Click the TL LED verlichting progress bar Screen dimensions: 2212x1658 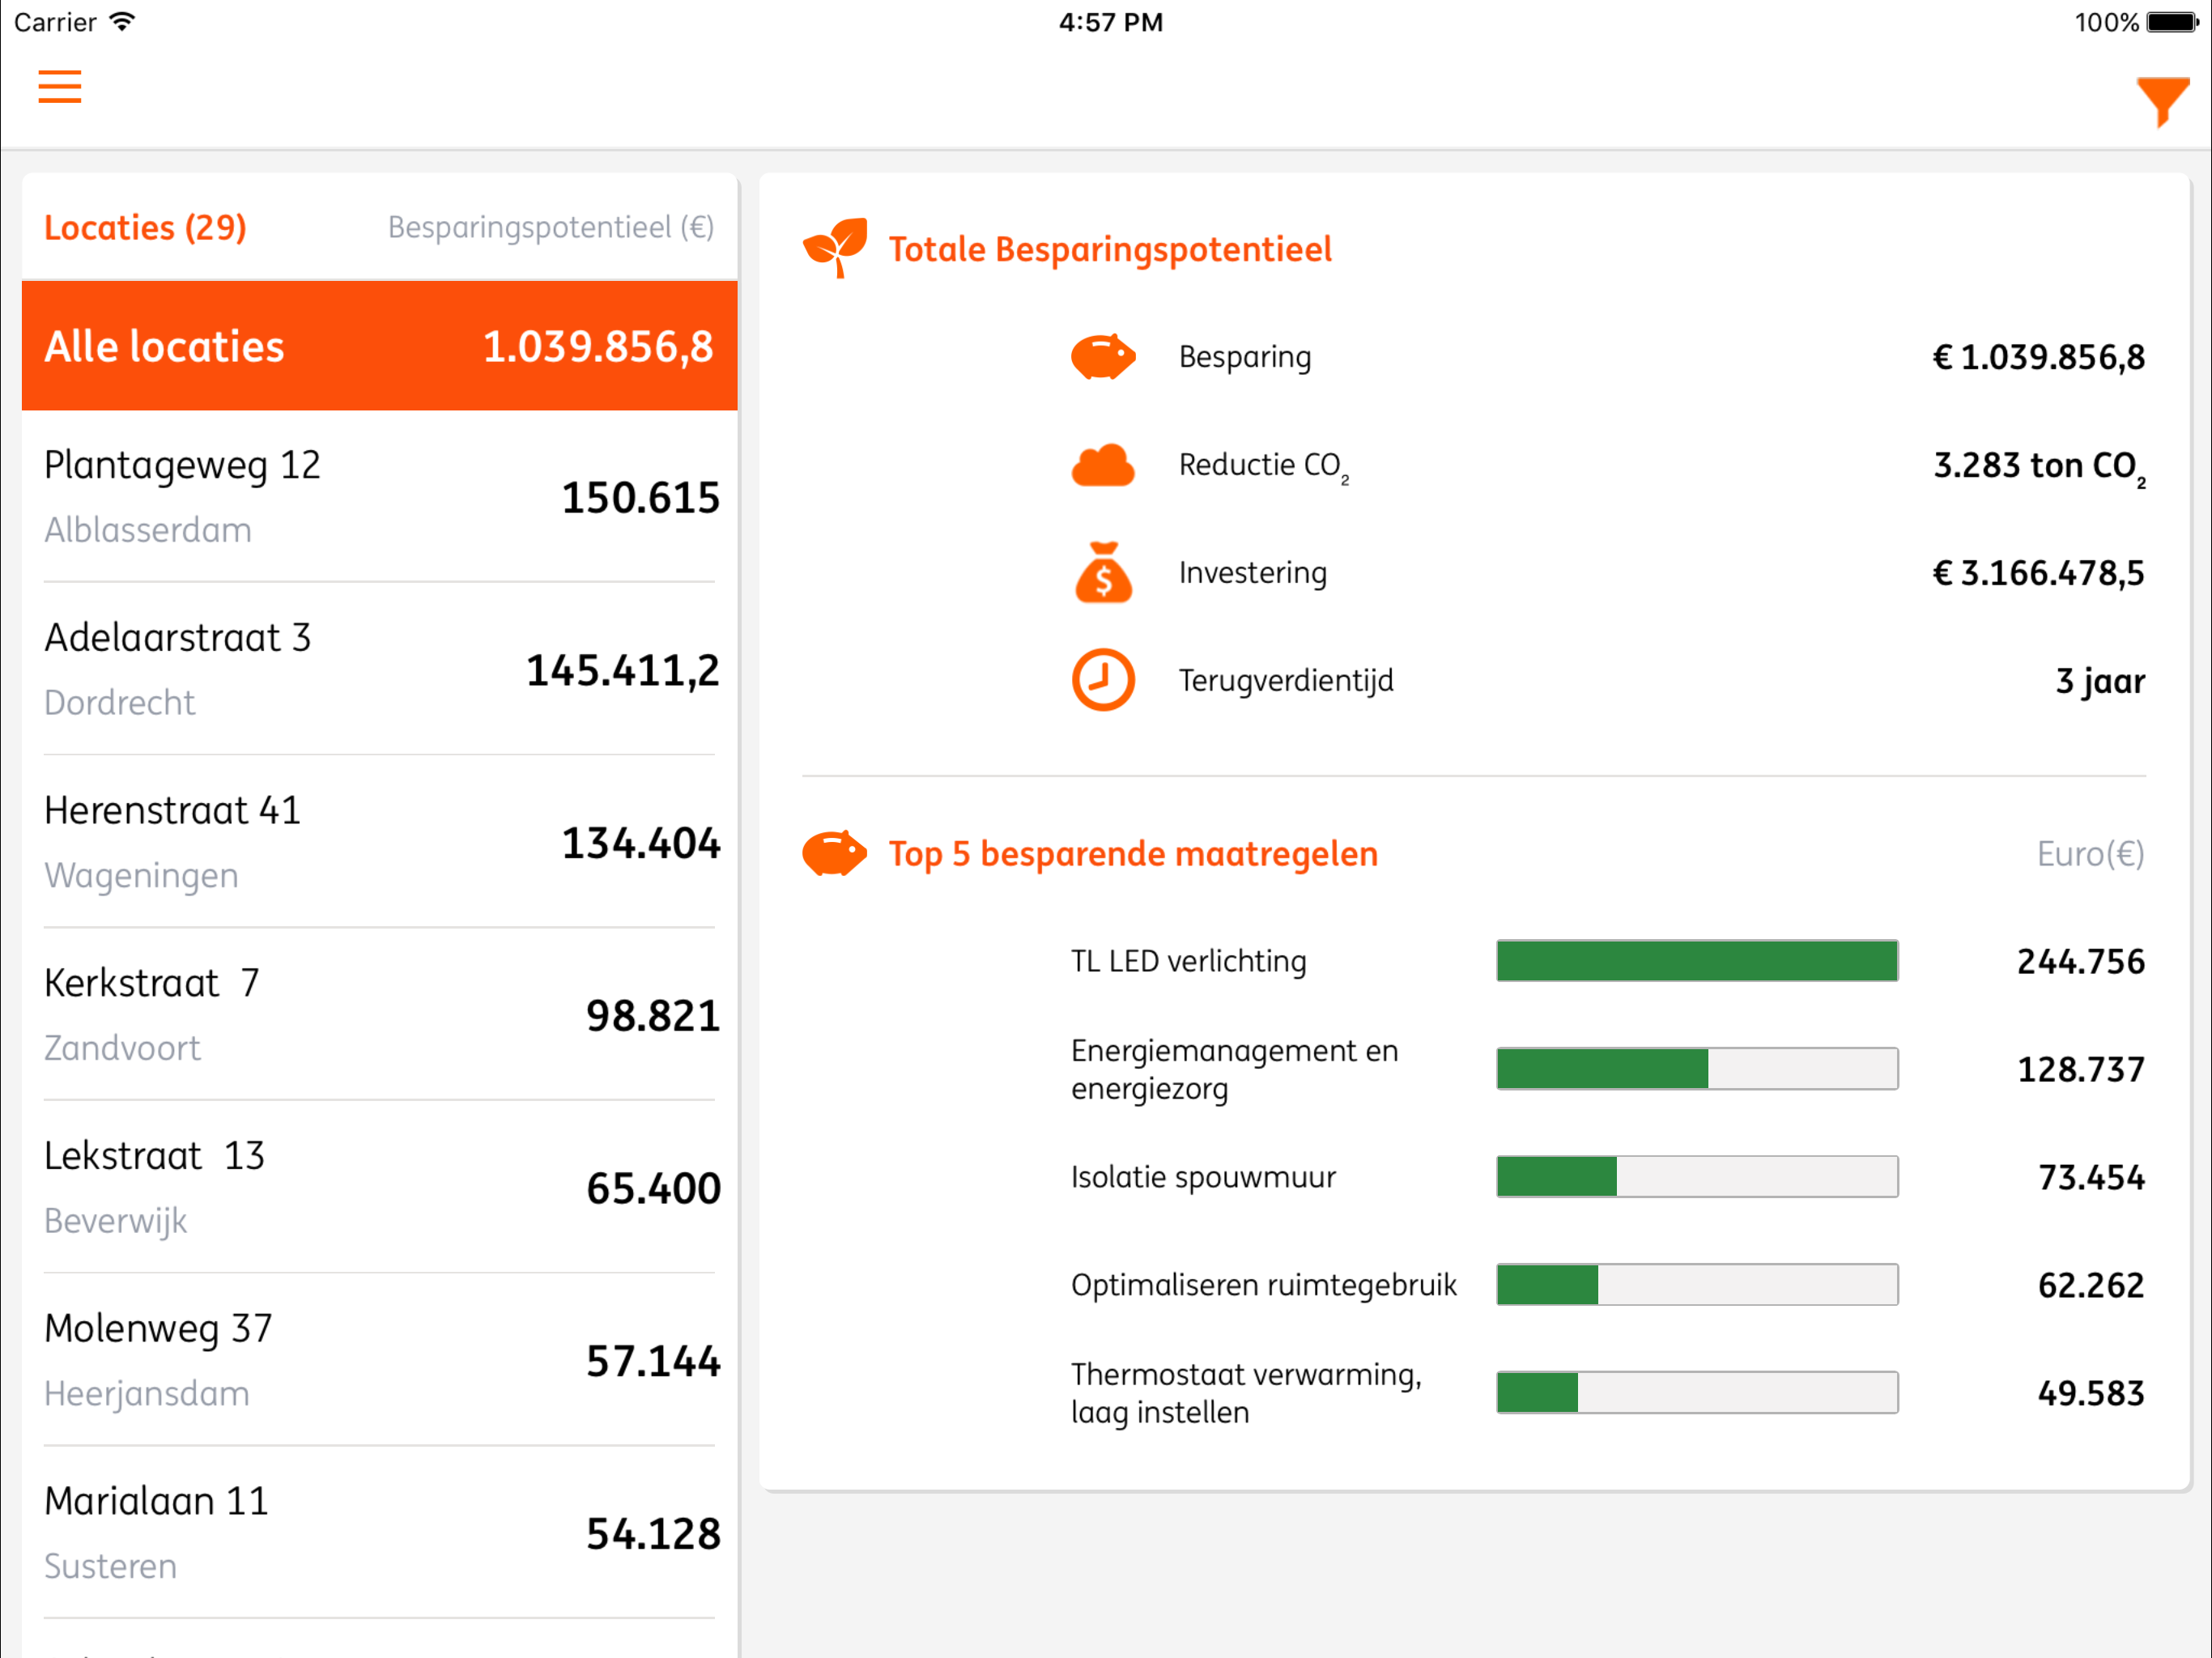click(x=1696, y=961)
